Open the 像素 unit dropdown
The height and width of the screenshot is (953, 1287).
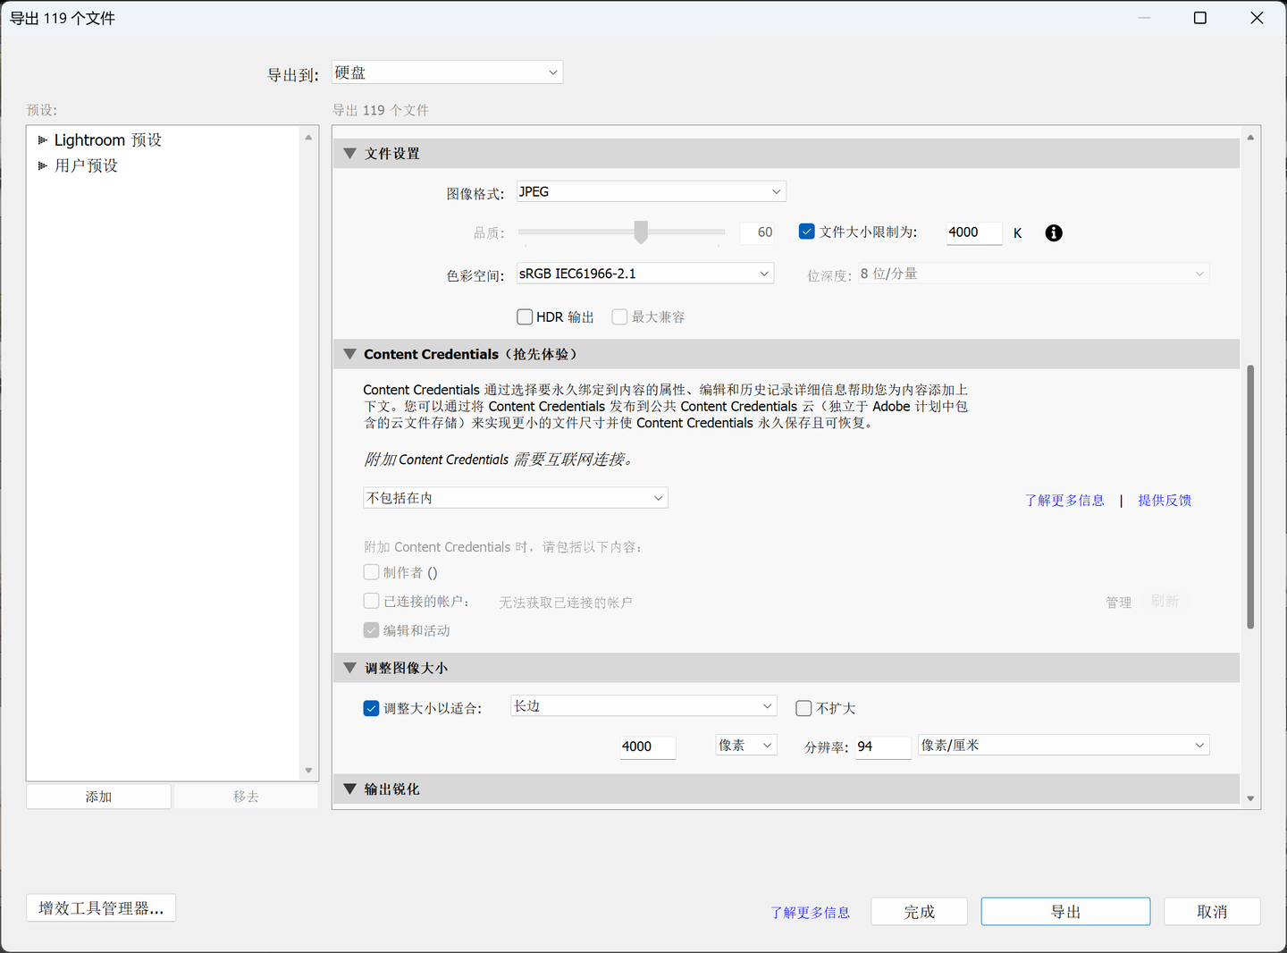(746, 745)
